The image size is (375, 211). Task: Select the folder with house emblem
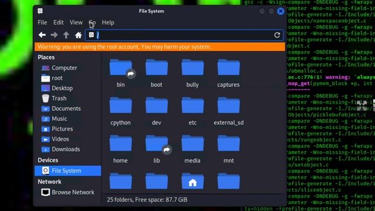point(193,181)
